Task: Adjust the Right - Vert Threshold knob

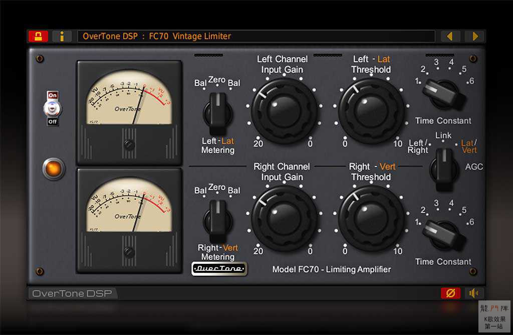Action: coord(371,218)
